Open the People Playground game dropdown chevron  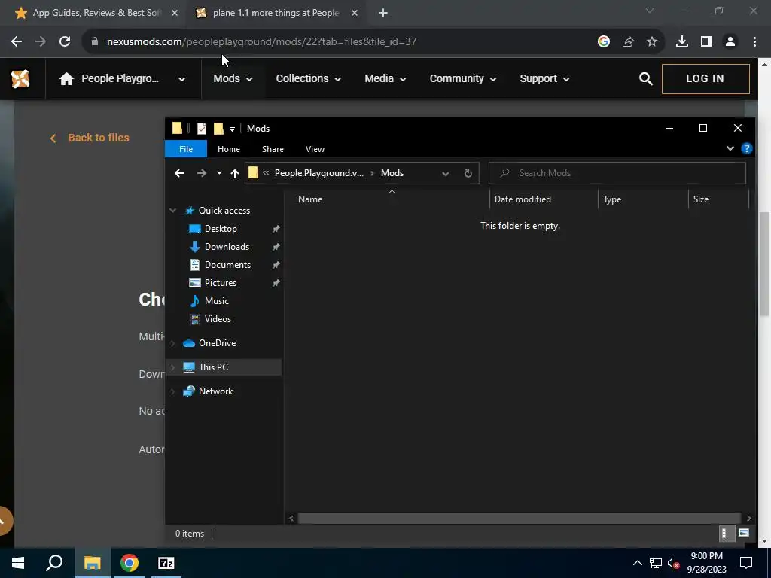pos(181,79)
